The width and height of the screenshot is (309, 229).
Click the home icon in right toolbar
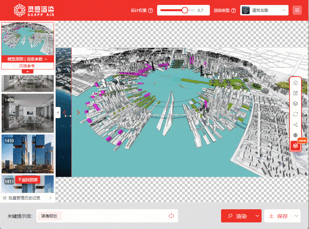(295, 83)
